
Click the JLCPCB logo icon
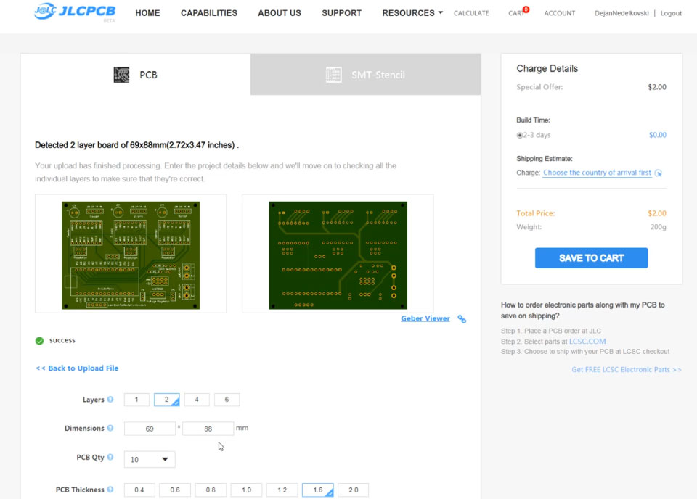pos(44,11)
